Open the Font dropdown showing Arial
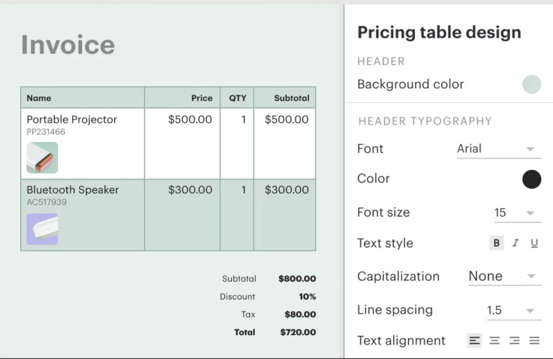Image resolution: width=553 pixels, height=359 pixels. (498, 149)
